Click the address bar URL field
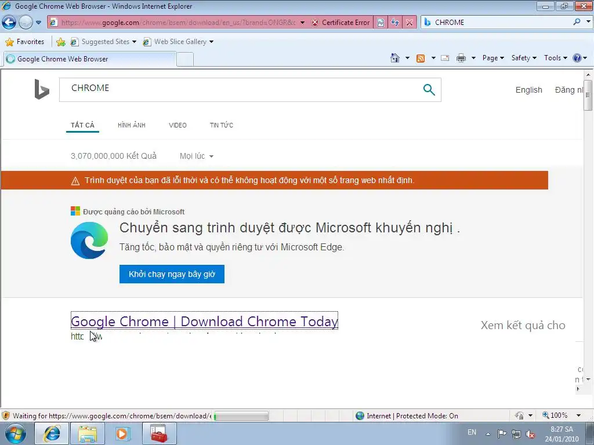 (x=178, y=23)
